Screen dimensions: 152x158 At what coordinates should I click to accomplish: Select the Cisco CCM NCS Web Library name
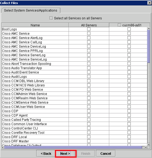pos(23,85)
